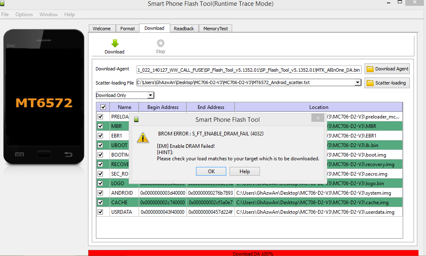426x256 pixels.
Task: Uncheck the PRELOADER row checkbox
Action: point(100,117)
